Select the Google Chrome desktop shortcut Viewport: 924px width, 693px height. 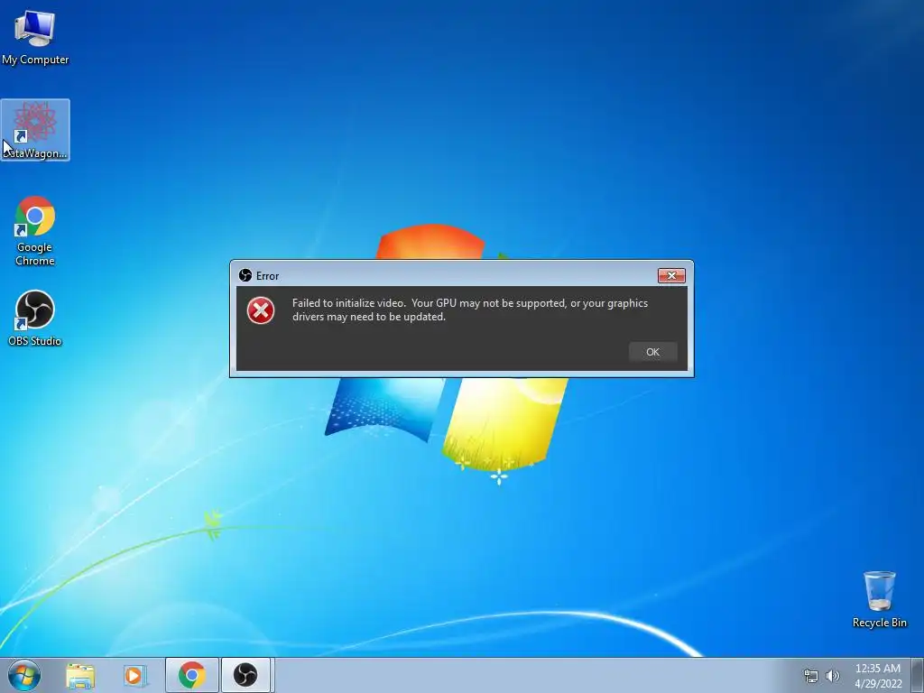pos(35,231)
